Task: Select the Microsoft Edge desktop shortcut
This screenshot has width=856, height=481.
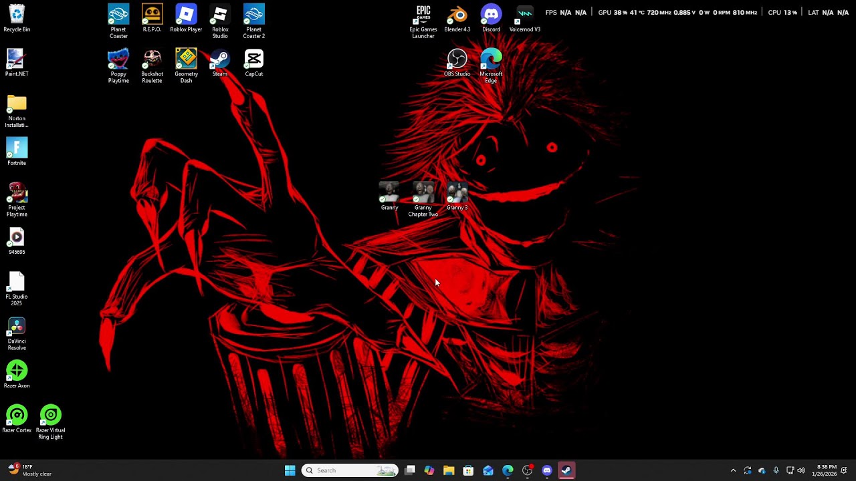Action: (x=491, y=66)
